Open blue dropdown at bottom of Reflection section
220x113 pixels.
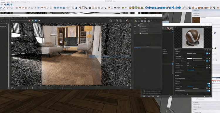pos(199,70)
